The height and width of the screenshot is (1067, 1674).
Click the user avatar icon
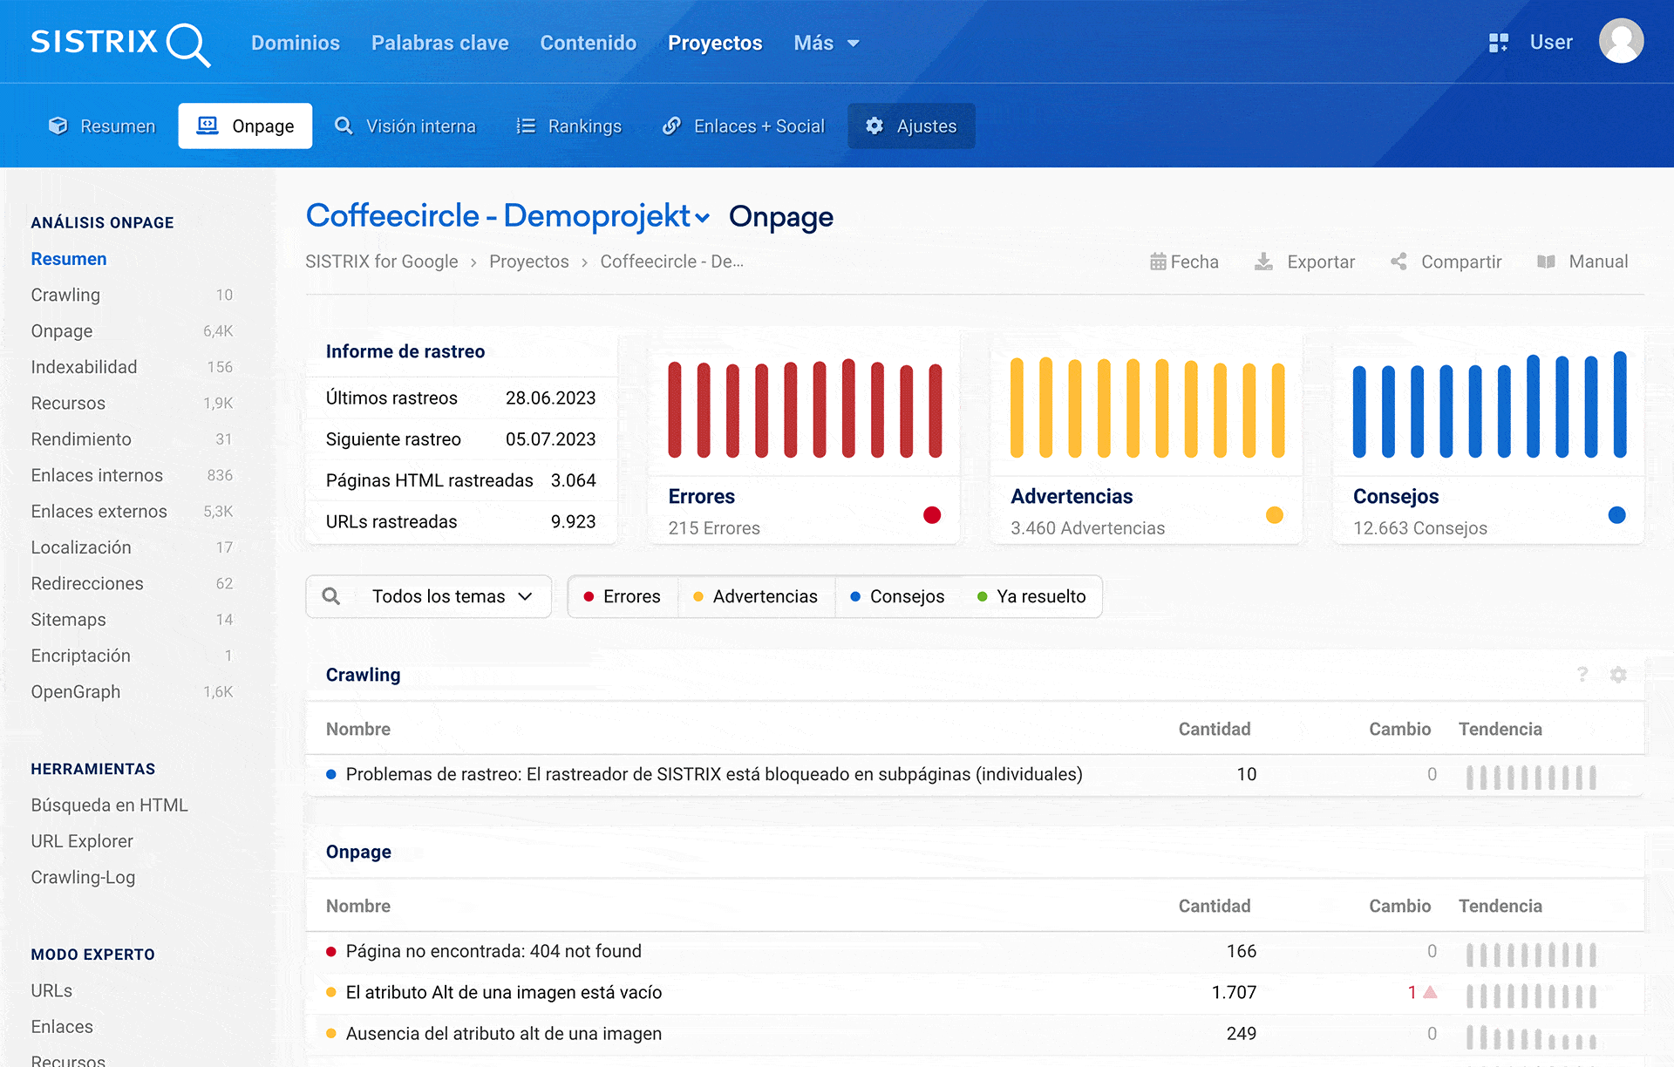tap(1620, 42)
